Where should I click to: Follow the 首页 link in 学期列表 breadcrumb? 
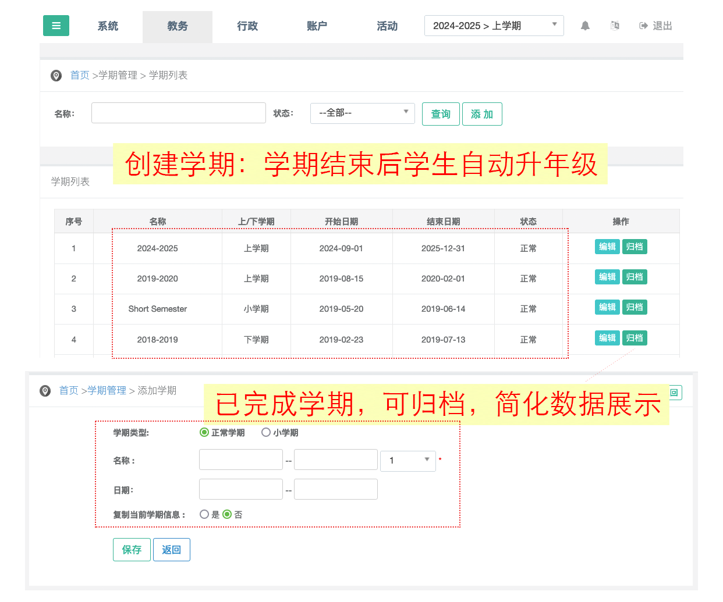80,76
